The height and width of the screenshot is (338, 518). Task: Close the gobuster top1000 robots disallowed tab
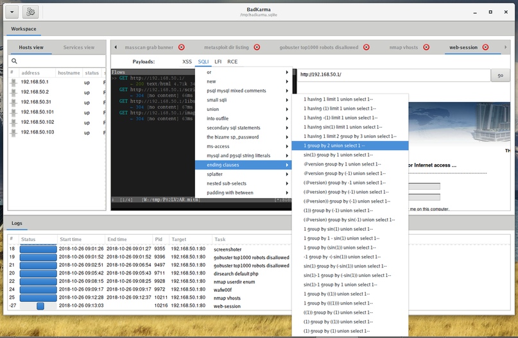point(366,47)
